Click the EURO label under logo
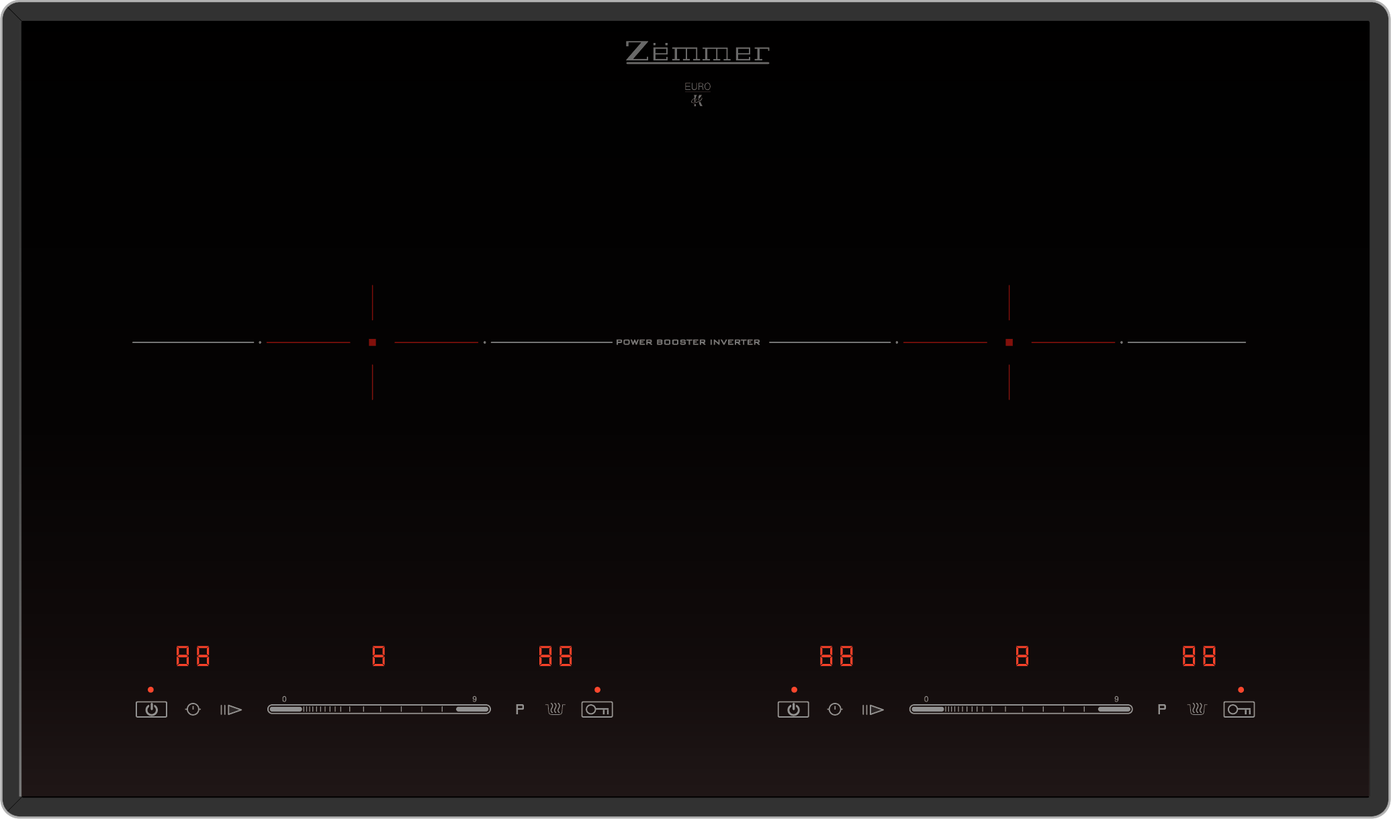 [x=697, y=87]
